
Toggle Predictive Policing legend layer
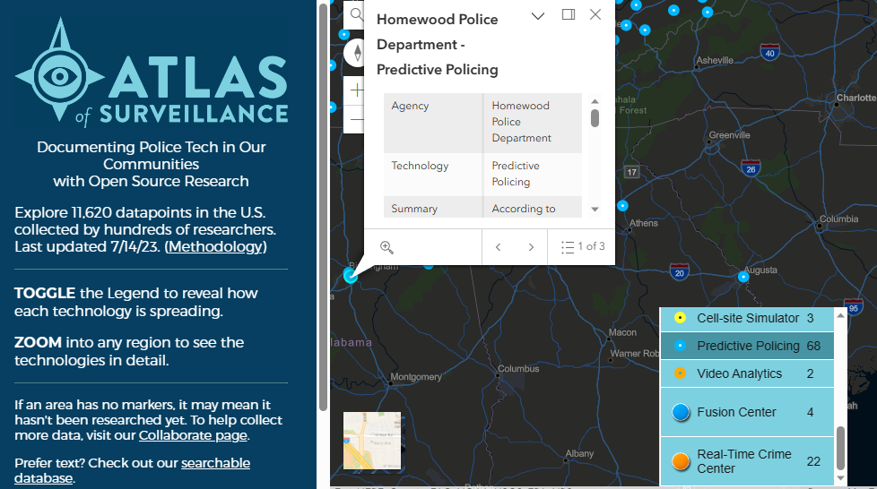coord(747,346)
